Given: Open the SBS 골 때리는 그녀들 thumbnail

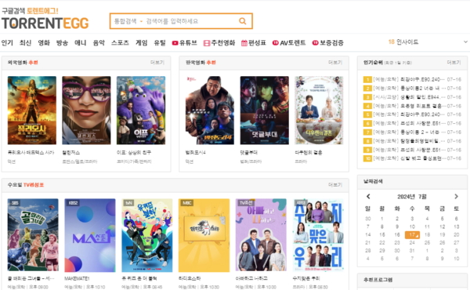Looking at the screenshot, I should (x=33, y=235).
